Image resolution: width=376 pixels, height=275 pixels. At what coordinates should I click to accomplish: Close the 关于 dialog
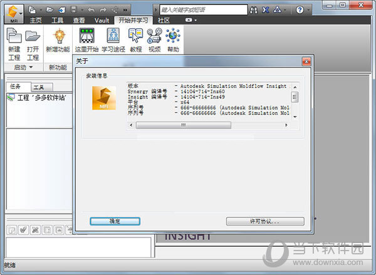(x=306, y=61)
